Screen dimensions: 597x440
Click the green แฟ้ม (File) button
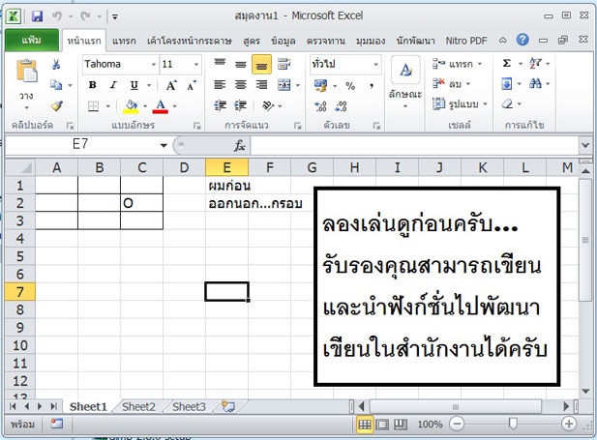pos(30,41)
